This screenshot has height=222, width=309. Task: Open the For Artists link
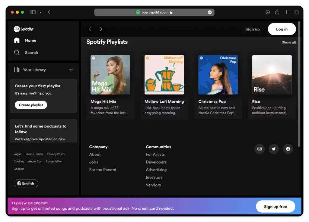tap(155, 154)
